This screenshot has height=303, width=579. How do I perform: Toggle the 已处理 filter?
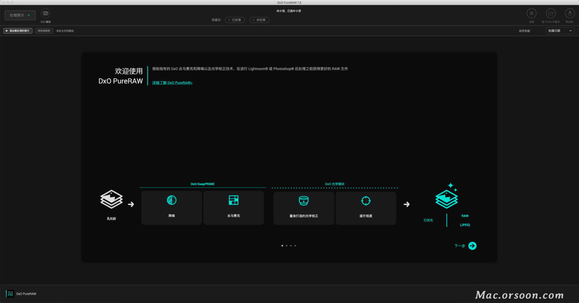(235, 20)
